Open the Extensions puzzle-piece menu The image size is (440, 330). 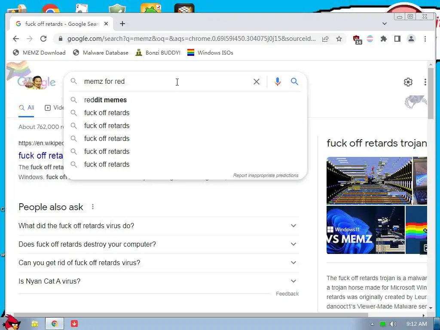tap(384, 39)
